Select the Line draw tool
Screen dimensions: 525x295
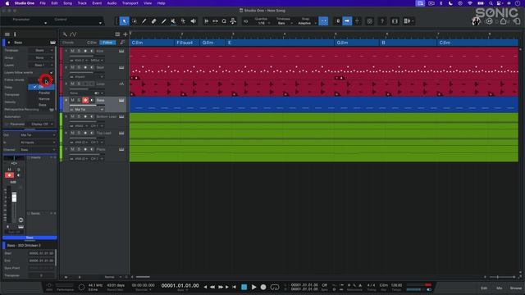(x=164, y=21)
